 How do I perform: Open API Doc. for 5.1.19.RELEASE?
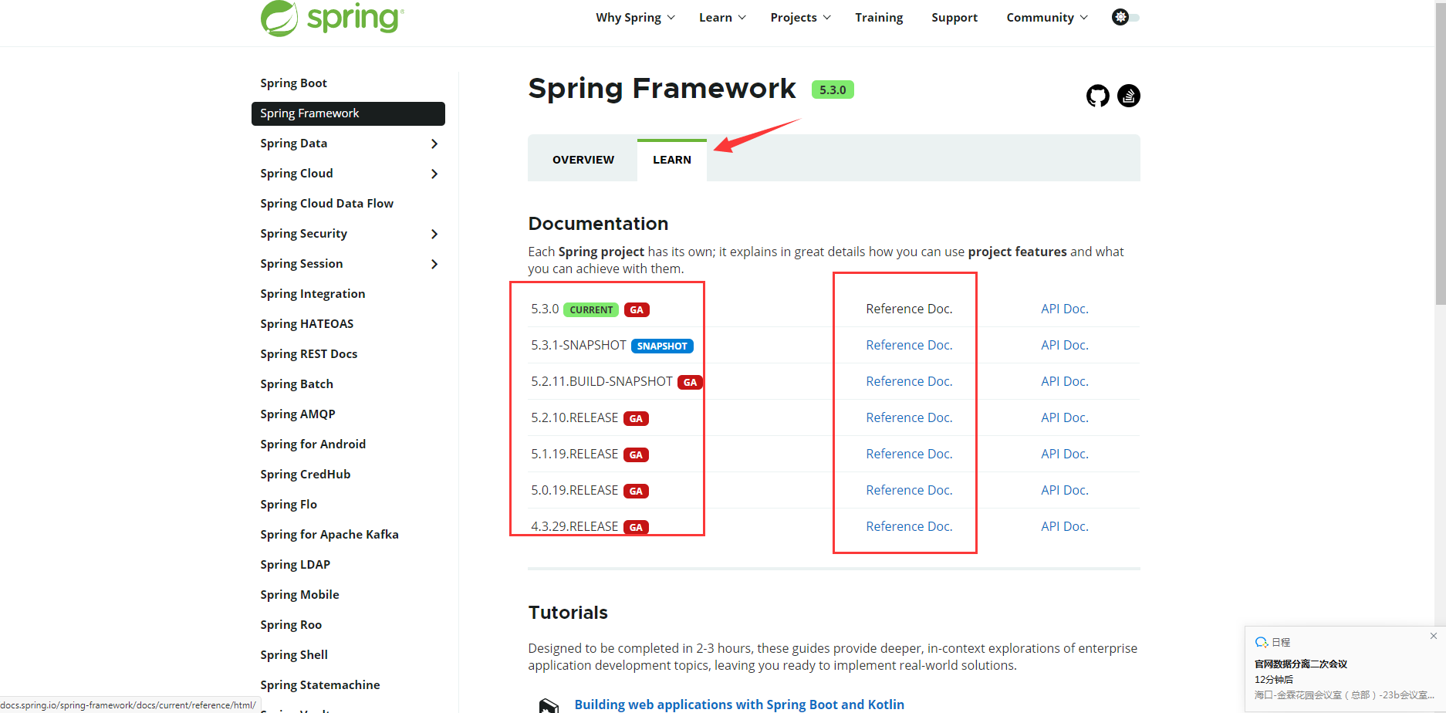pos(1065,454)
